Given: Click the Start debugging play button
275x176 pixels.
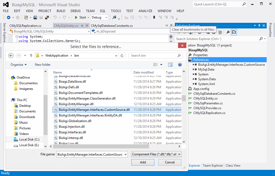Looking at the screenshot, I should tap(76, 17).
